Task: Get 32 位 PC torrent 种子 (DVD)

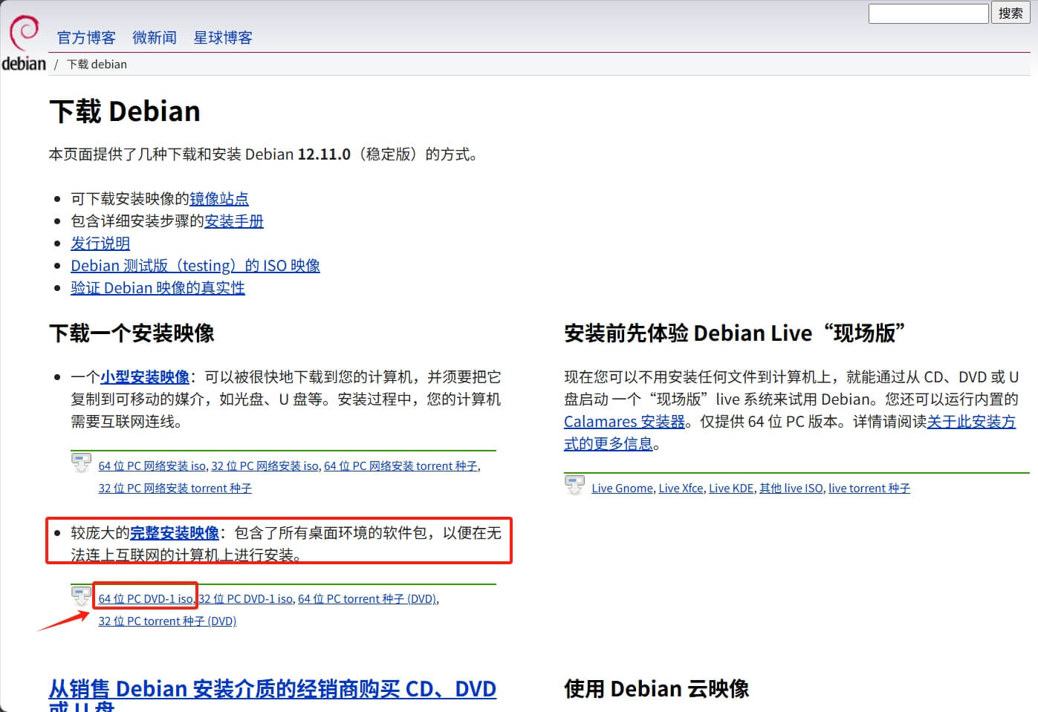Action: point(167,621)
